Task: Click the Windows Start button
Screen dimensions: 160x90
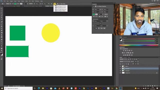Action: coord(2,88)
